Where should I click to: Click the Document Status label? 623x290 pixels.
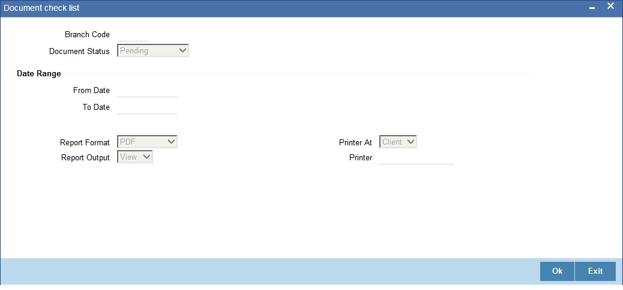[79, 51]
